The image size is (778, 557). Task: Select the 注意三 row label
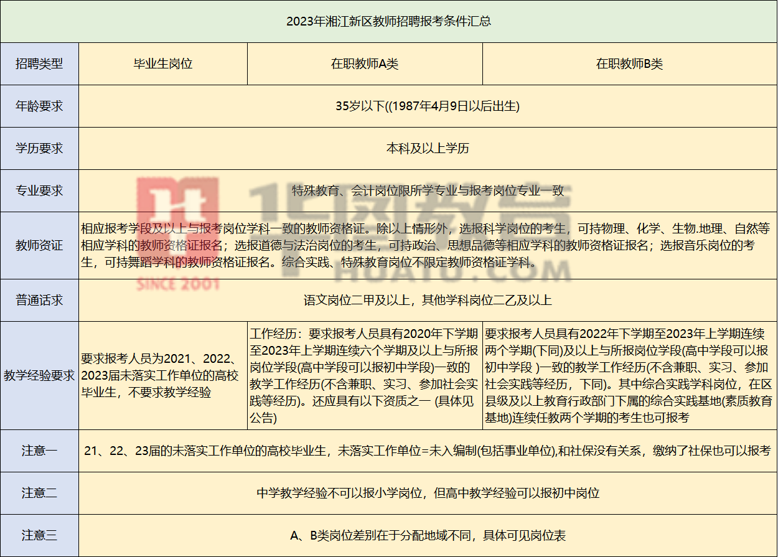(39, 535)
